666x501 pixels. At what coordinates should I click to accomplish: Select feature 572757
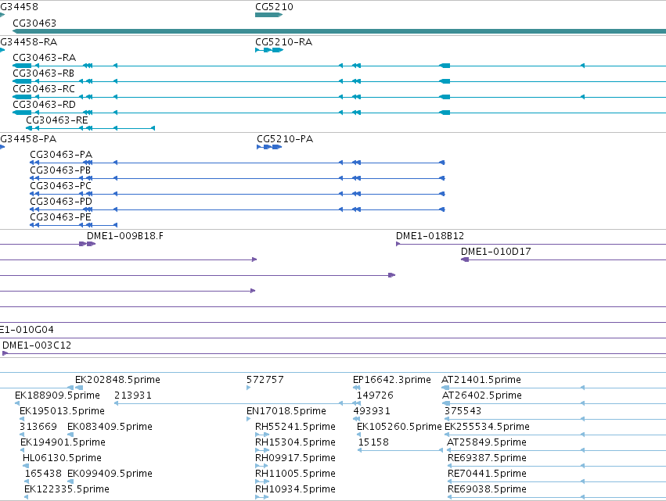point(265,380)
